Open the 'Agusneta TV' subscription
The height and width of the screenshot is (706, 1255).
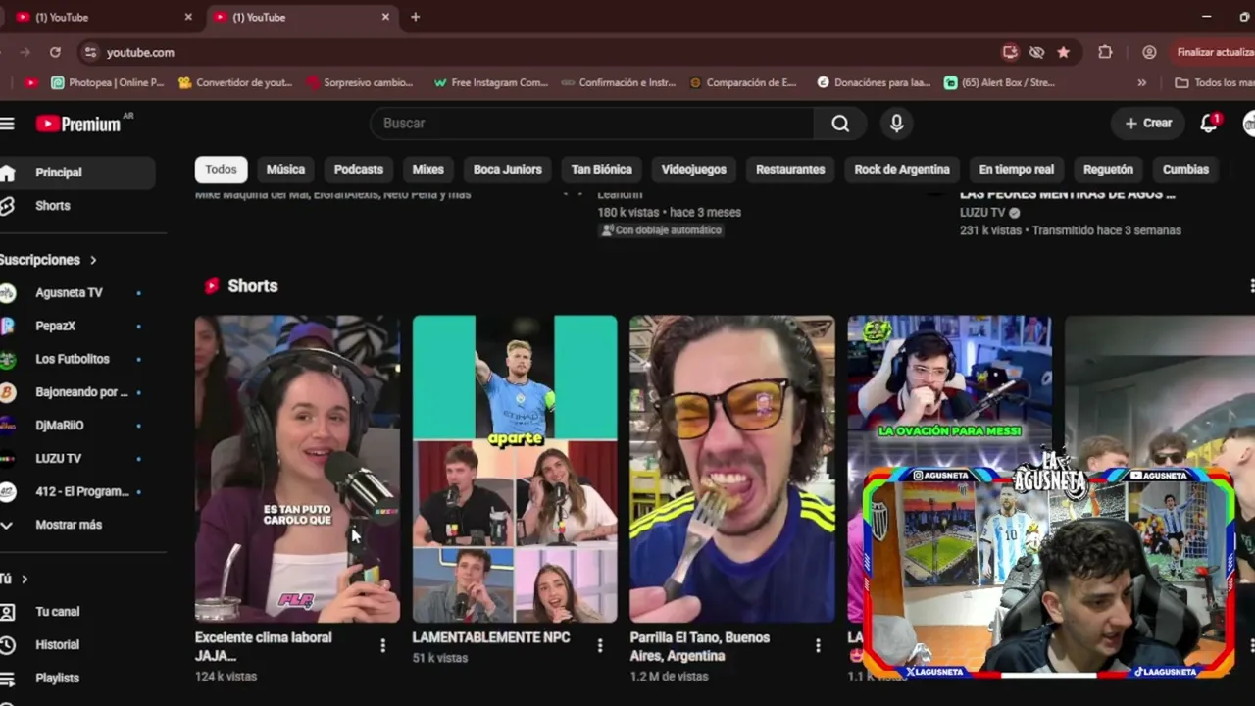point(69,293)
